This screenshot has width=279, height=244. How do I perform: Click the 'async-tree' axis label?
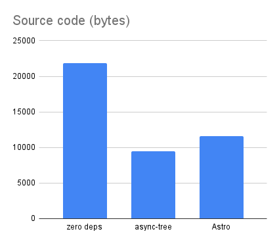click(x=153, y=227)
